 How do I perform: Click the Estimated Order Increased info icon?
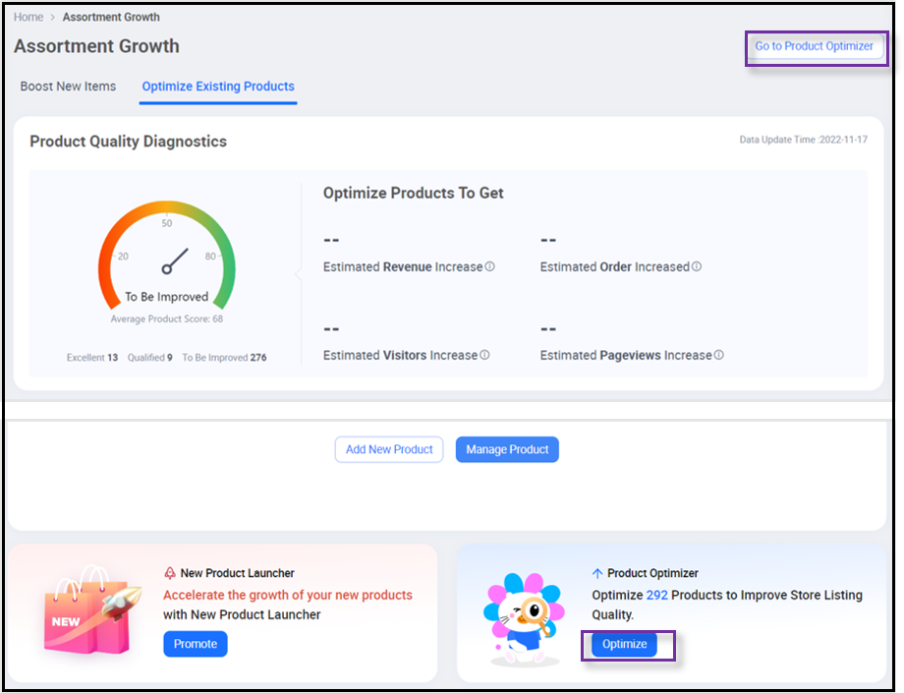(x=697, y=265)
